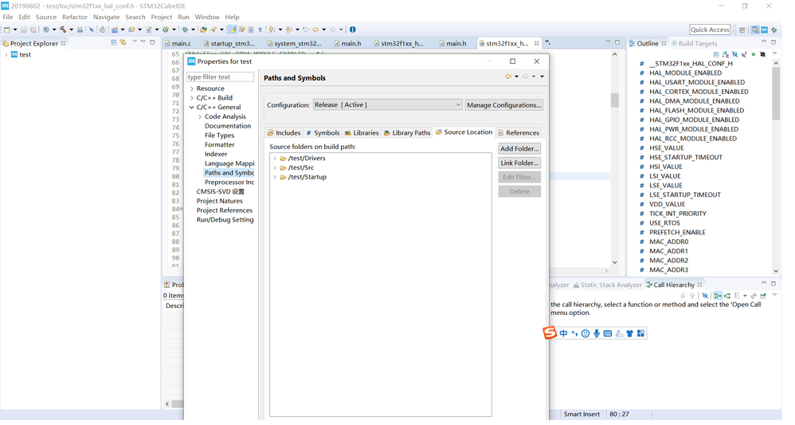
Task: Switch to Debug perspective icon at top right
Action: (x=774, y=30)
